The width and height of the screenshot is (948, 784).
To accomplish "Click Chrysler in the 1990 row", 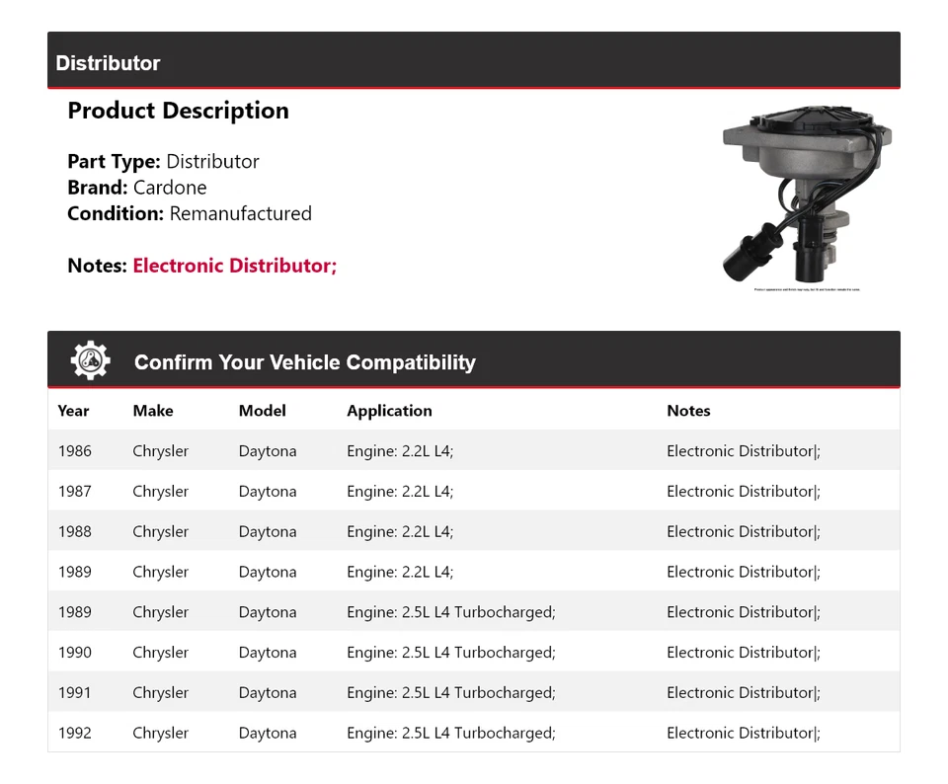I will (x=160, y=653).
